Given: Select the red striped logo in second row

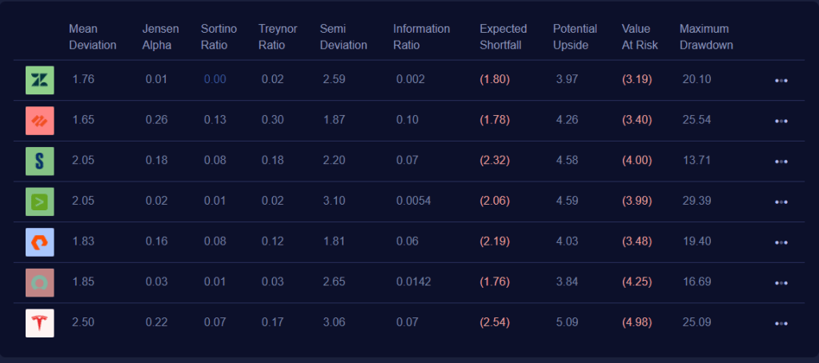Looking at the screenshot, I should click(x=39, y=121).
